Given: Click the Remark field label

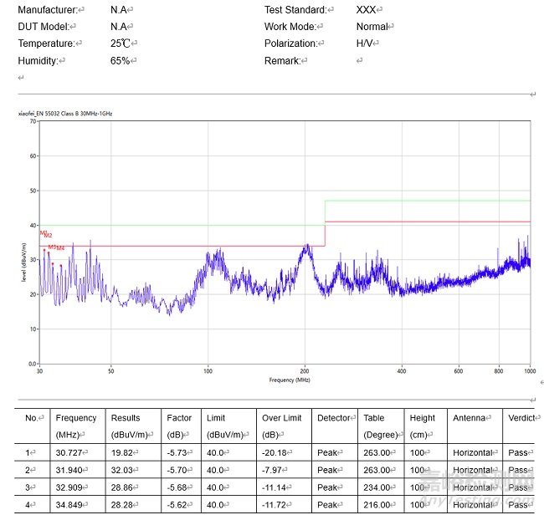Looking at the screenshot, I should coord(281,61).
